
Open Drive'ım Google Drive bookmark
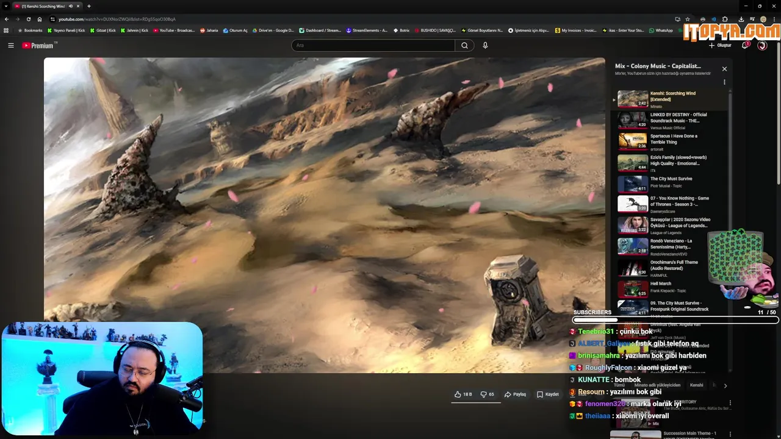(273, 30)
